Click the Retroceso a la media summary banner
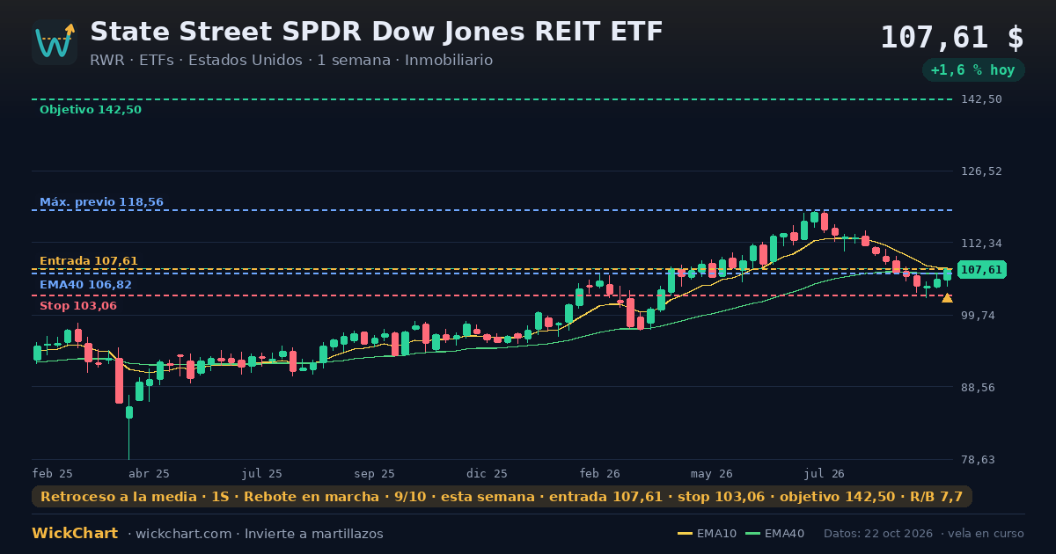Image resolution: width=1056 pixels, height=554 pixels. (502, 497)
